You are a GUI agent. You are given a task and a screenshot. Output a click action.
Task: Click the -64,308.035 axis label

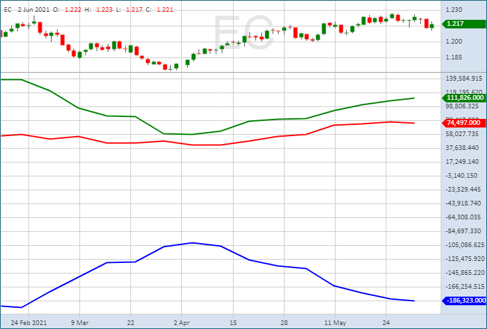click(x=464, y=217)
